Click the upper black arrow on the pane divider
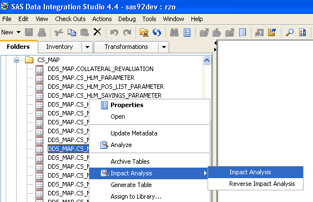Viewport: 313px width, 202px height. click(215, 43)
